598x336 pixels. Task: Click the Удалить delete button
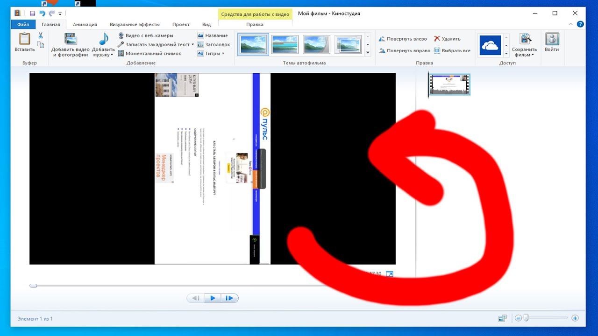[x=447, y=39]
